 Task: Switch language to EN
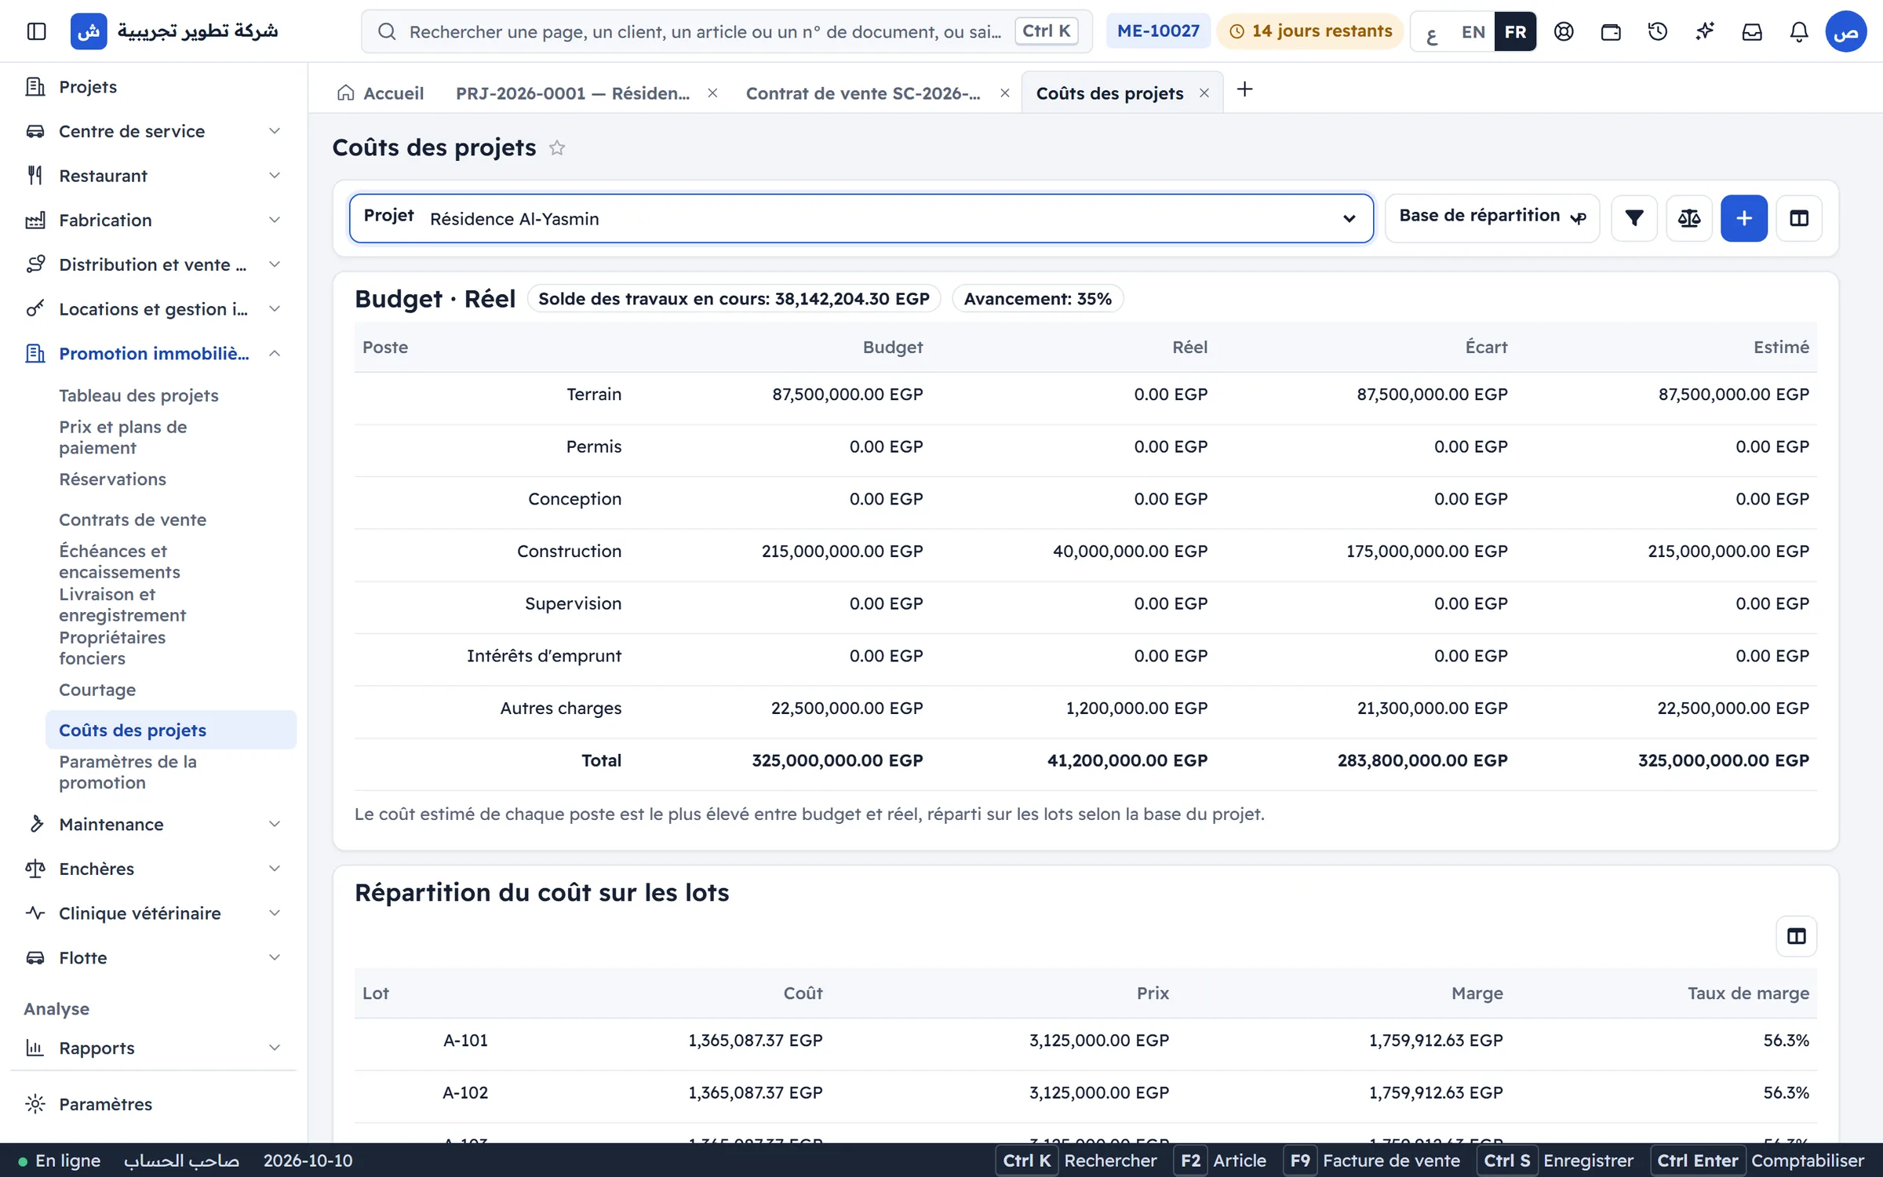tap(1473, 32)
